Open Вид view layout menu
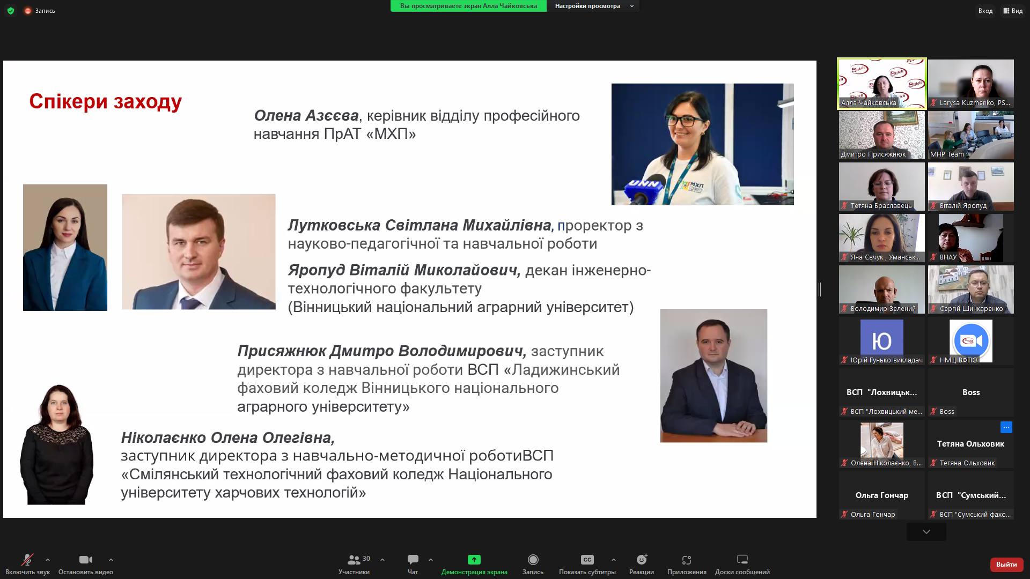The height and width of the screenshot is (579, 1030). [x=1013, y=11]
